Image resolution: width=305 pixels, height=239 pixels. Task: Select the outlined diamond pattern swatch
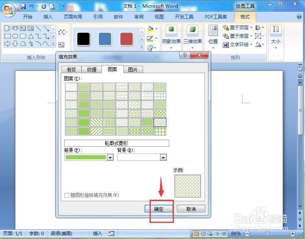coord(160,122)
